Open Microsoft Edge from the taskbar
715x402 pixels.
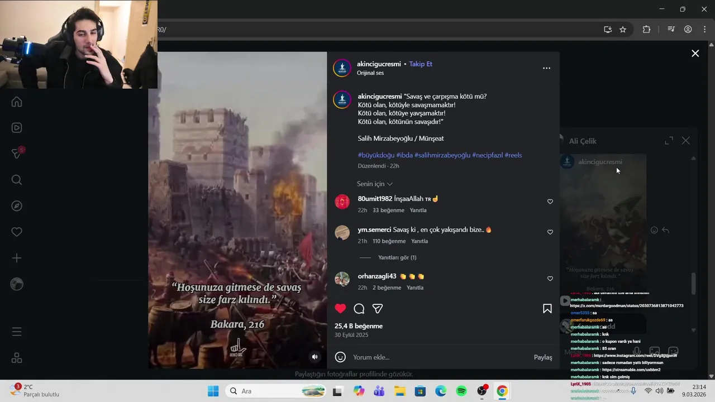[x=441, y=391]
